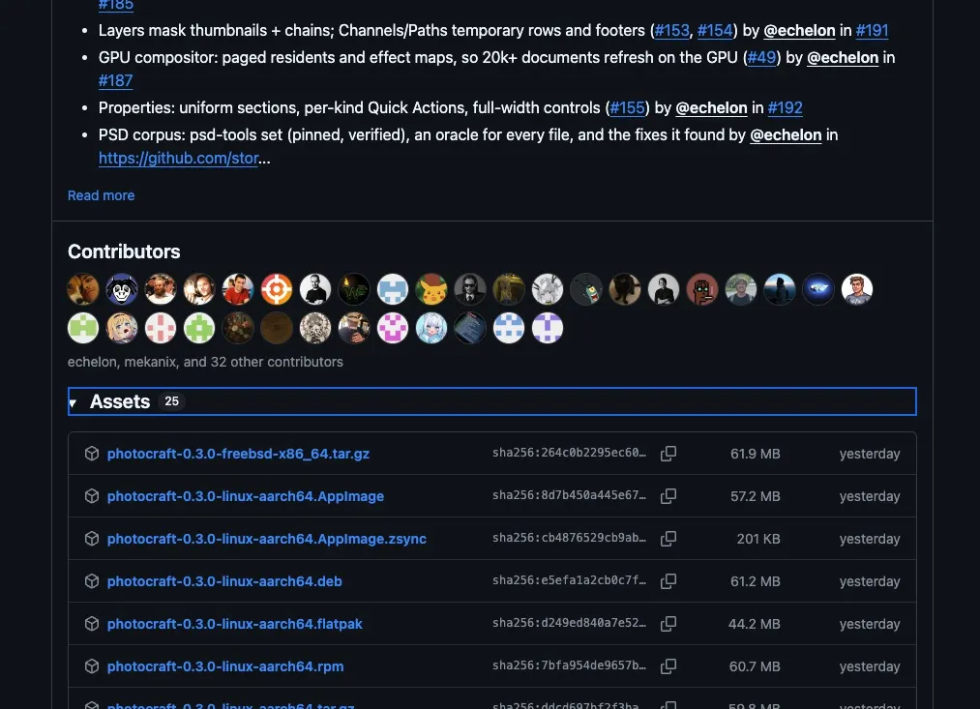The height and width of the screenshot is (709, 980).
Task: Open the red-shirt man contributor avatar
Action: tap(237, 289)
